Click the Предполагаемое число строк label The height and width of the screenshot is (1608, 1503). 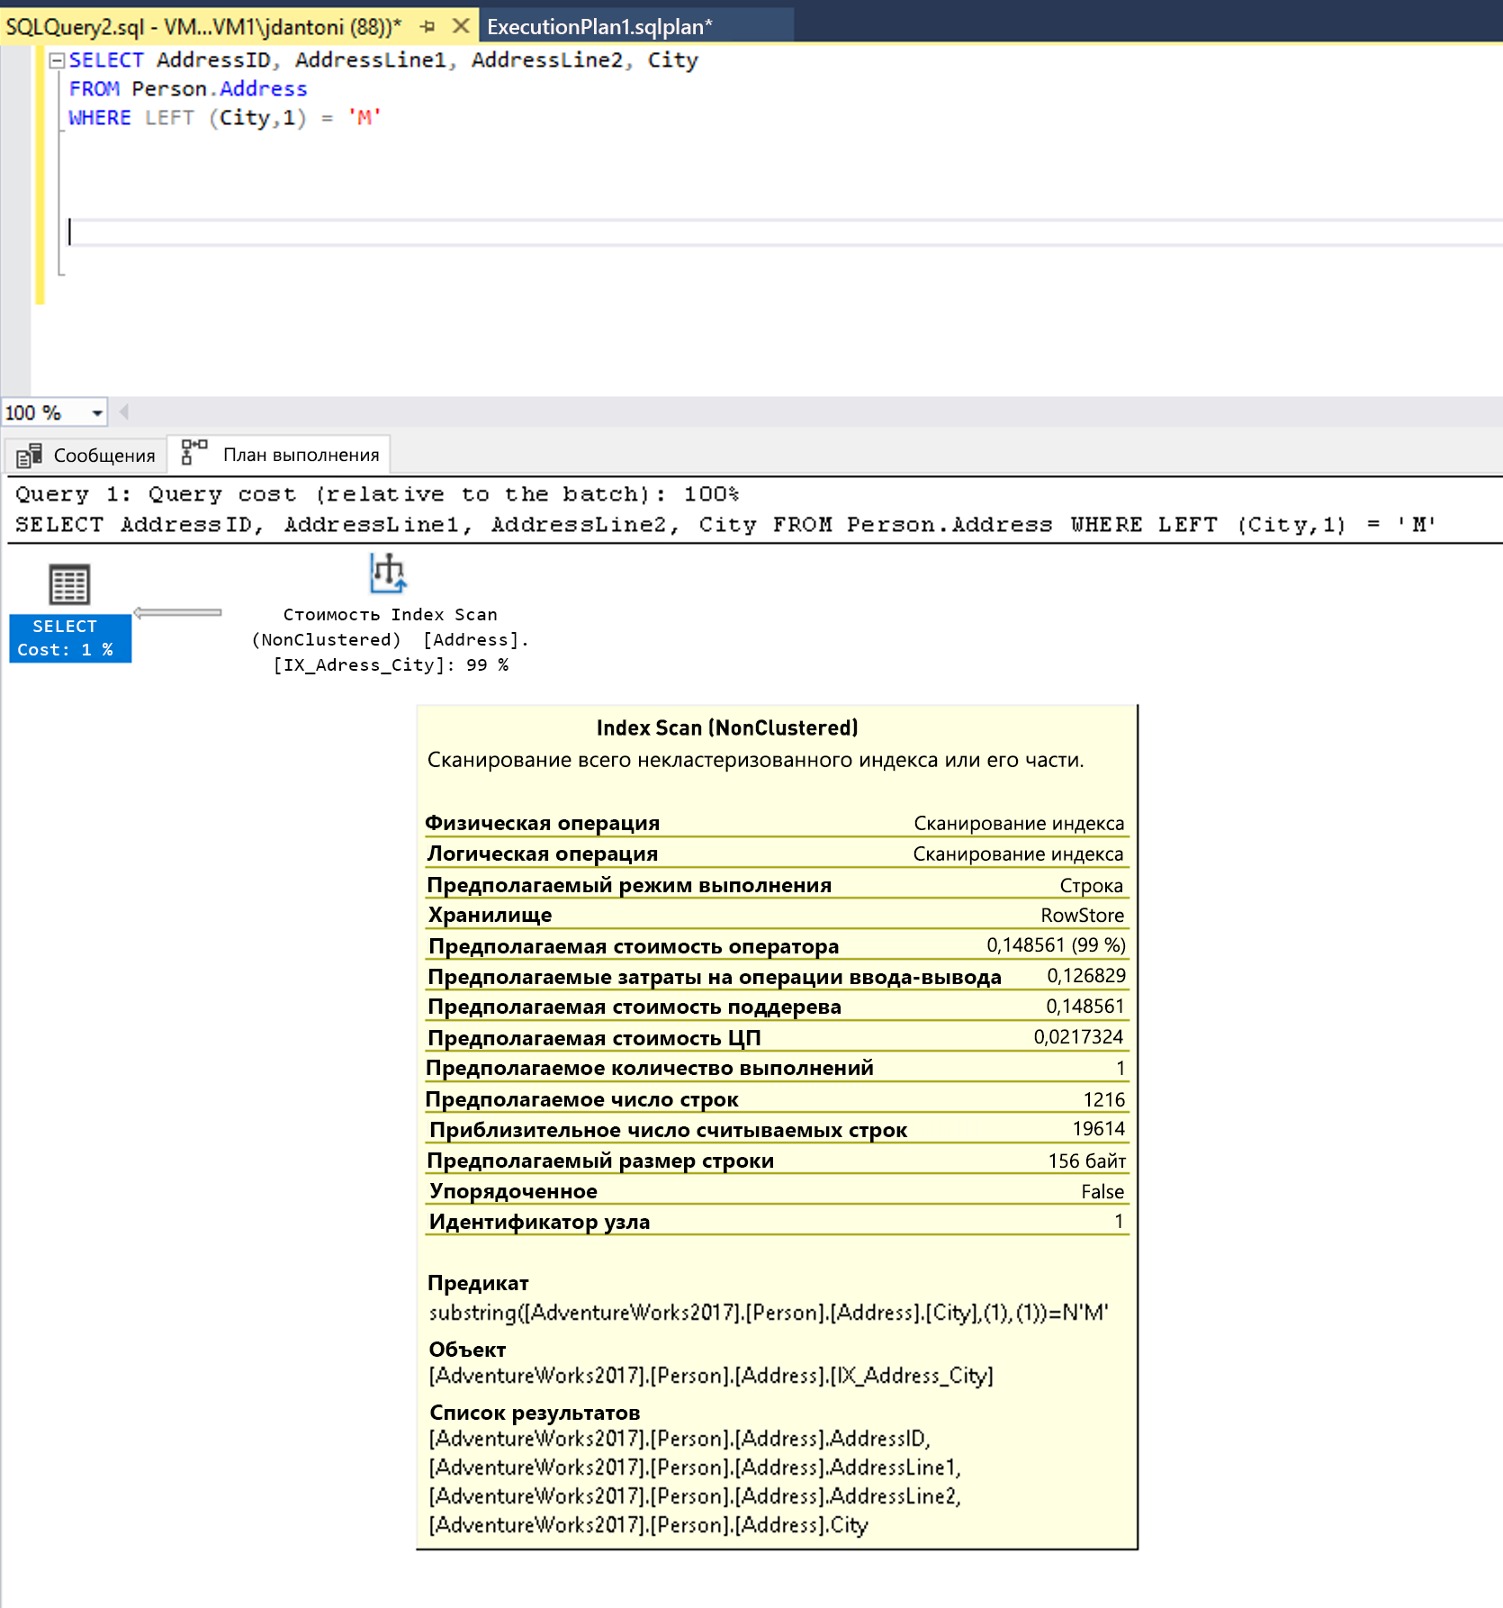coord(582,1099)
